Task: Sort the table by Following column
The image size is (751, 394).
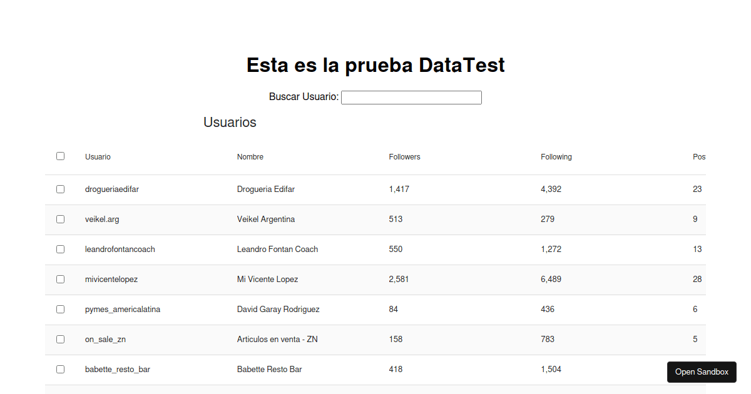Action: click(x=556, y=156)
